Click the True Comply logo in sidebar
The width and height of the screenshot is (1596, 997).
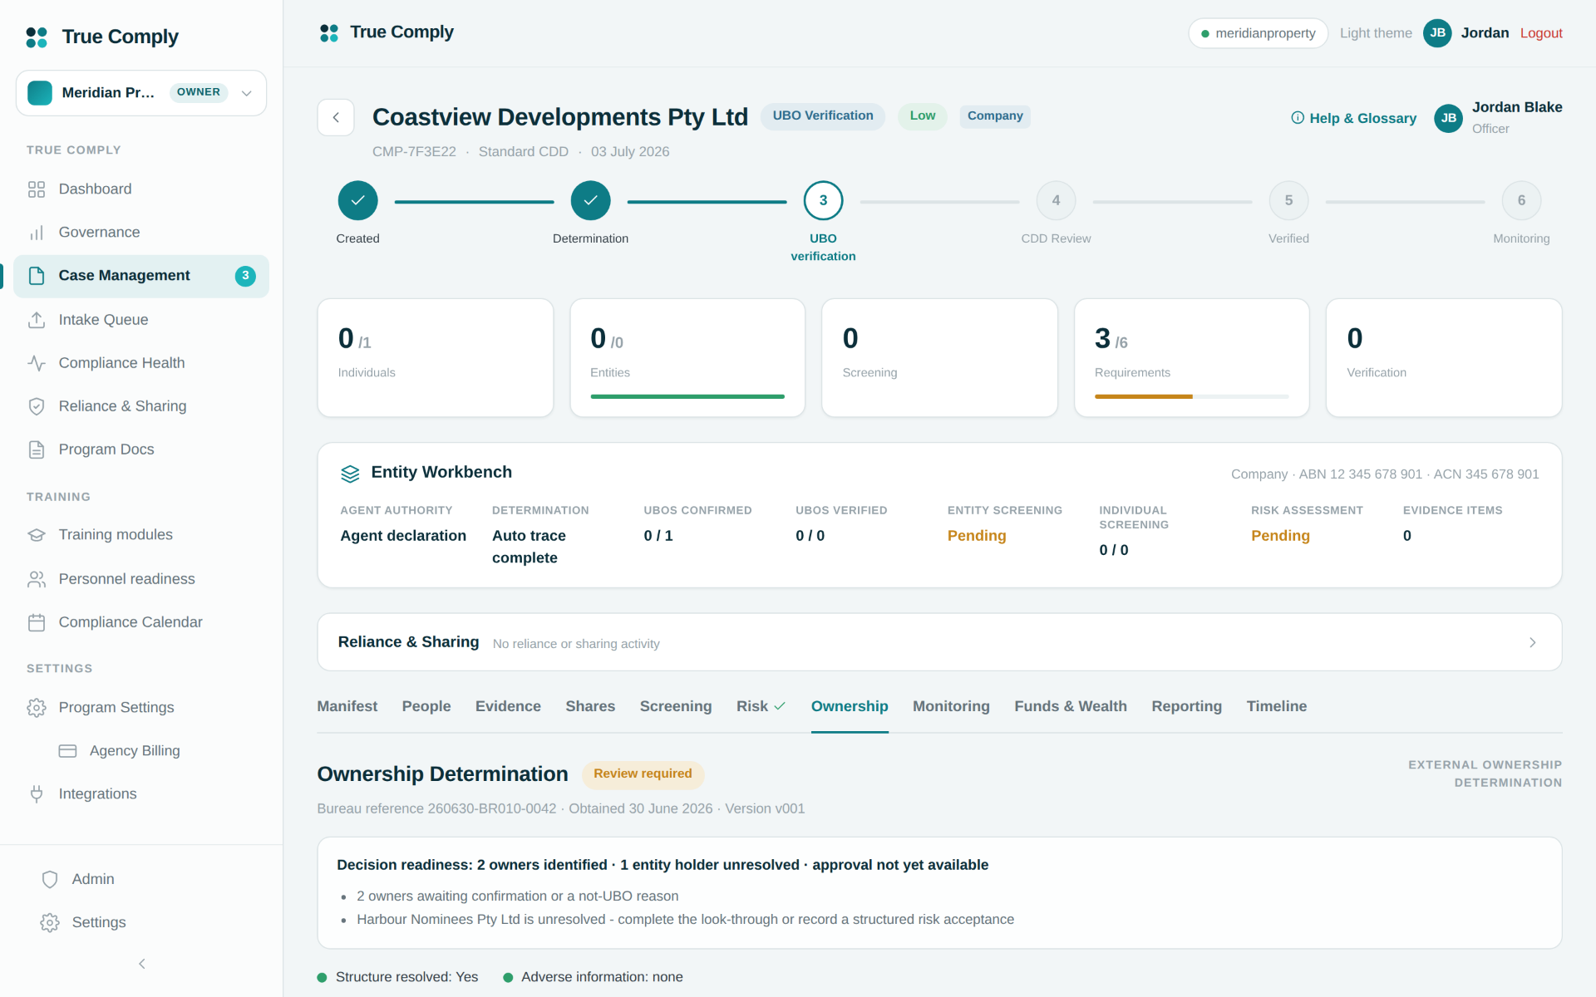pos(37,37)
